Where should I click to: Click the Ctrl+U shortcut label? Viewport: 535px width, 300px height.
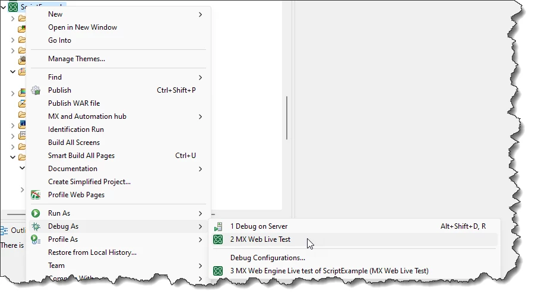tap(185, 156)
